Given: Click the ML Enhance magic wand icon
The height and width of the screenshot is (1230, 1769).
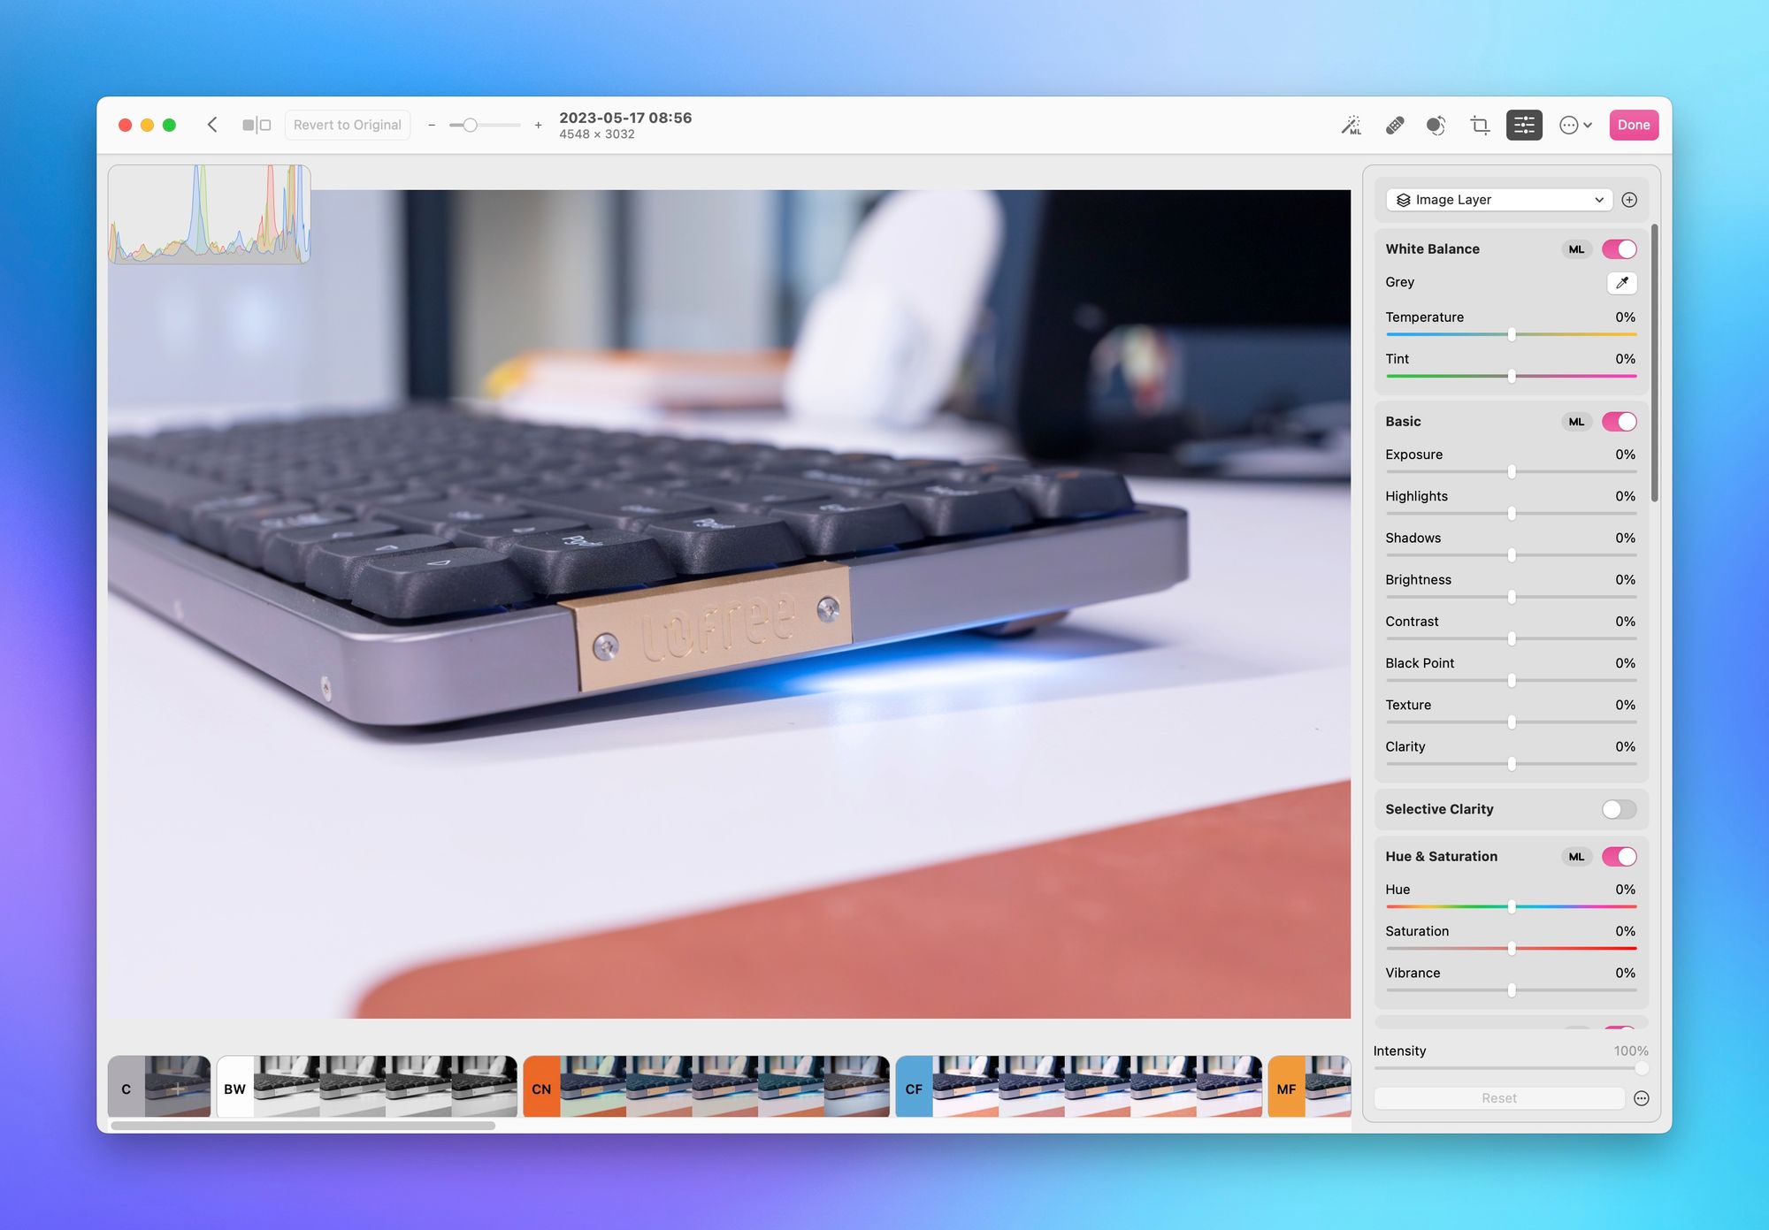Looking at the screenshot, I should (x=1352, y=126).
